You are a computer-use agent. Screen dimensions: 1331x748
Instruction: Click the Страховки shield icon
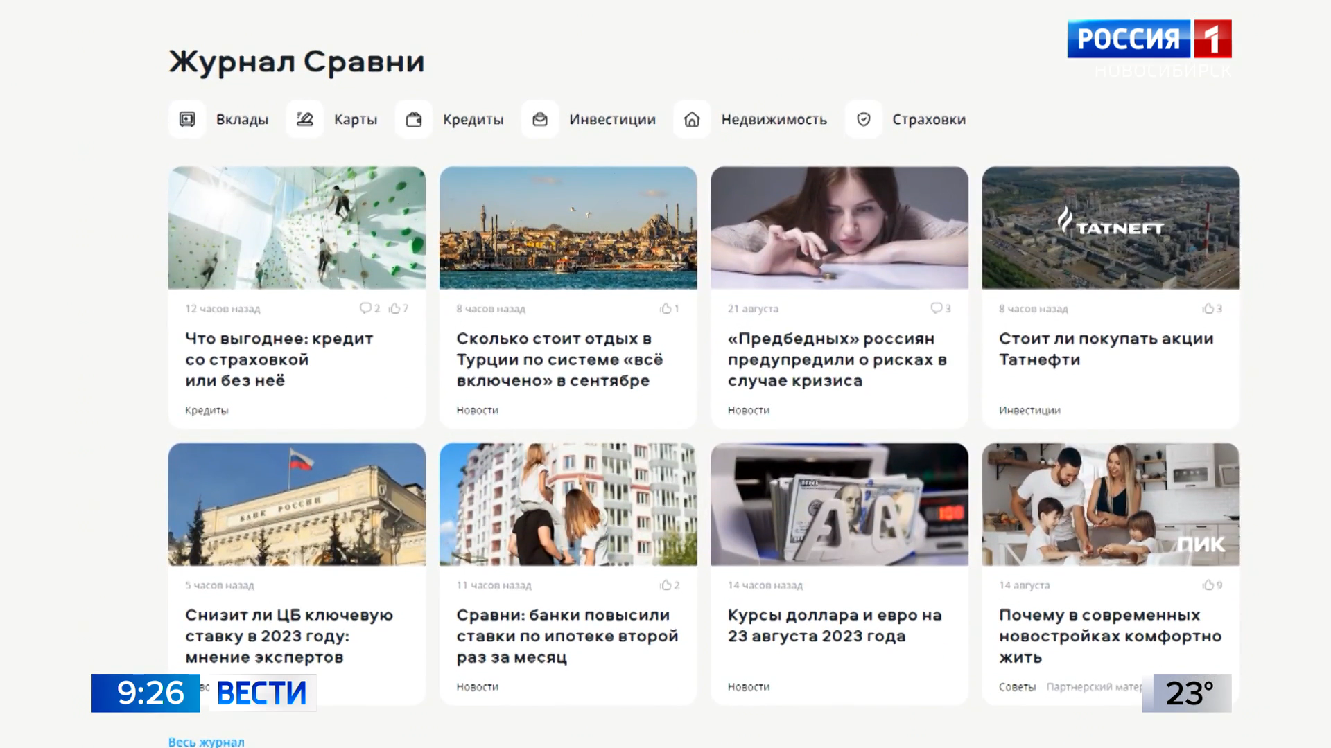(863, 119)
